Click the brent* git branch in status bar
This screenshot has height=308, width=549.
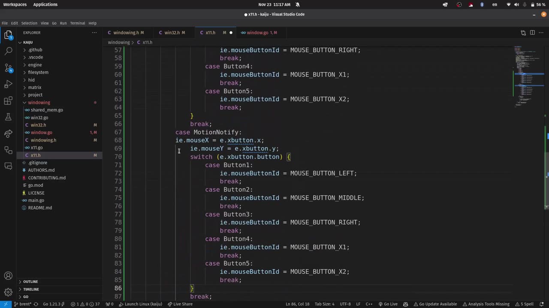pos(23,304)
